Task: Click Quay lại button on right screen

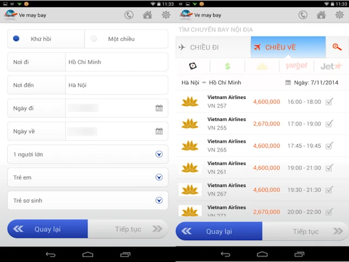Action: (219, 231)
